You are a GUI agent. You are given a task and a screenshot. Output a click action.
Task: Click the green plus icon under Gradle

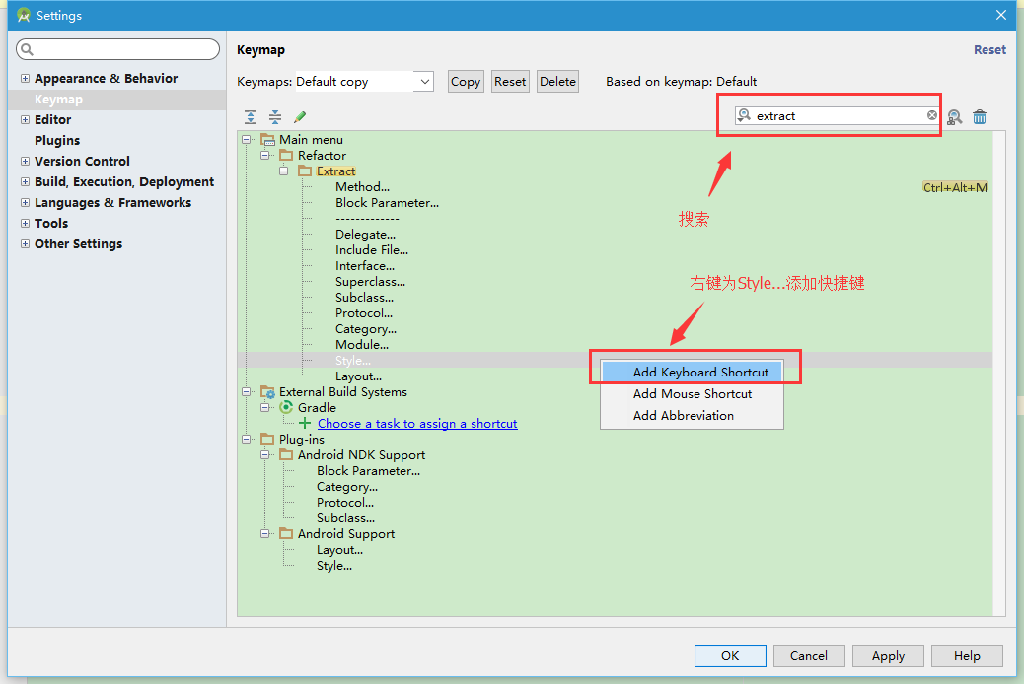click(304, 423)
